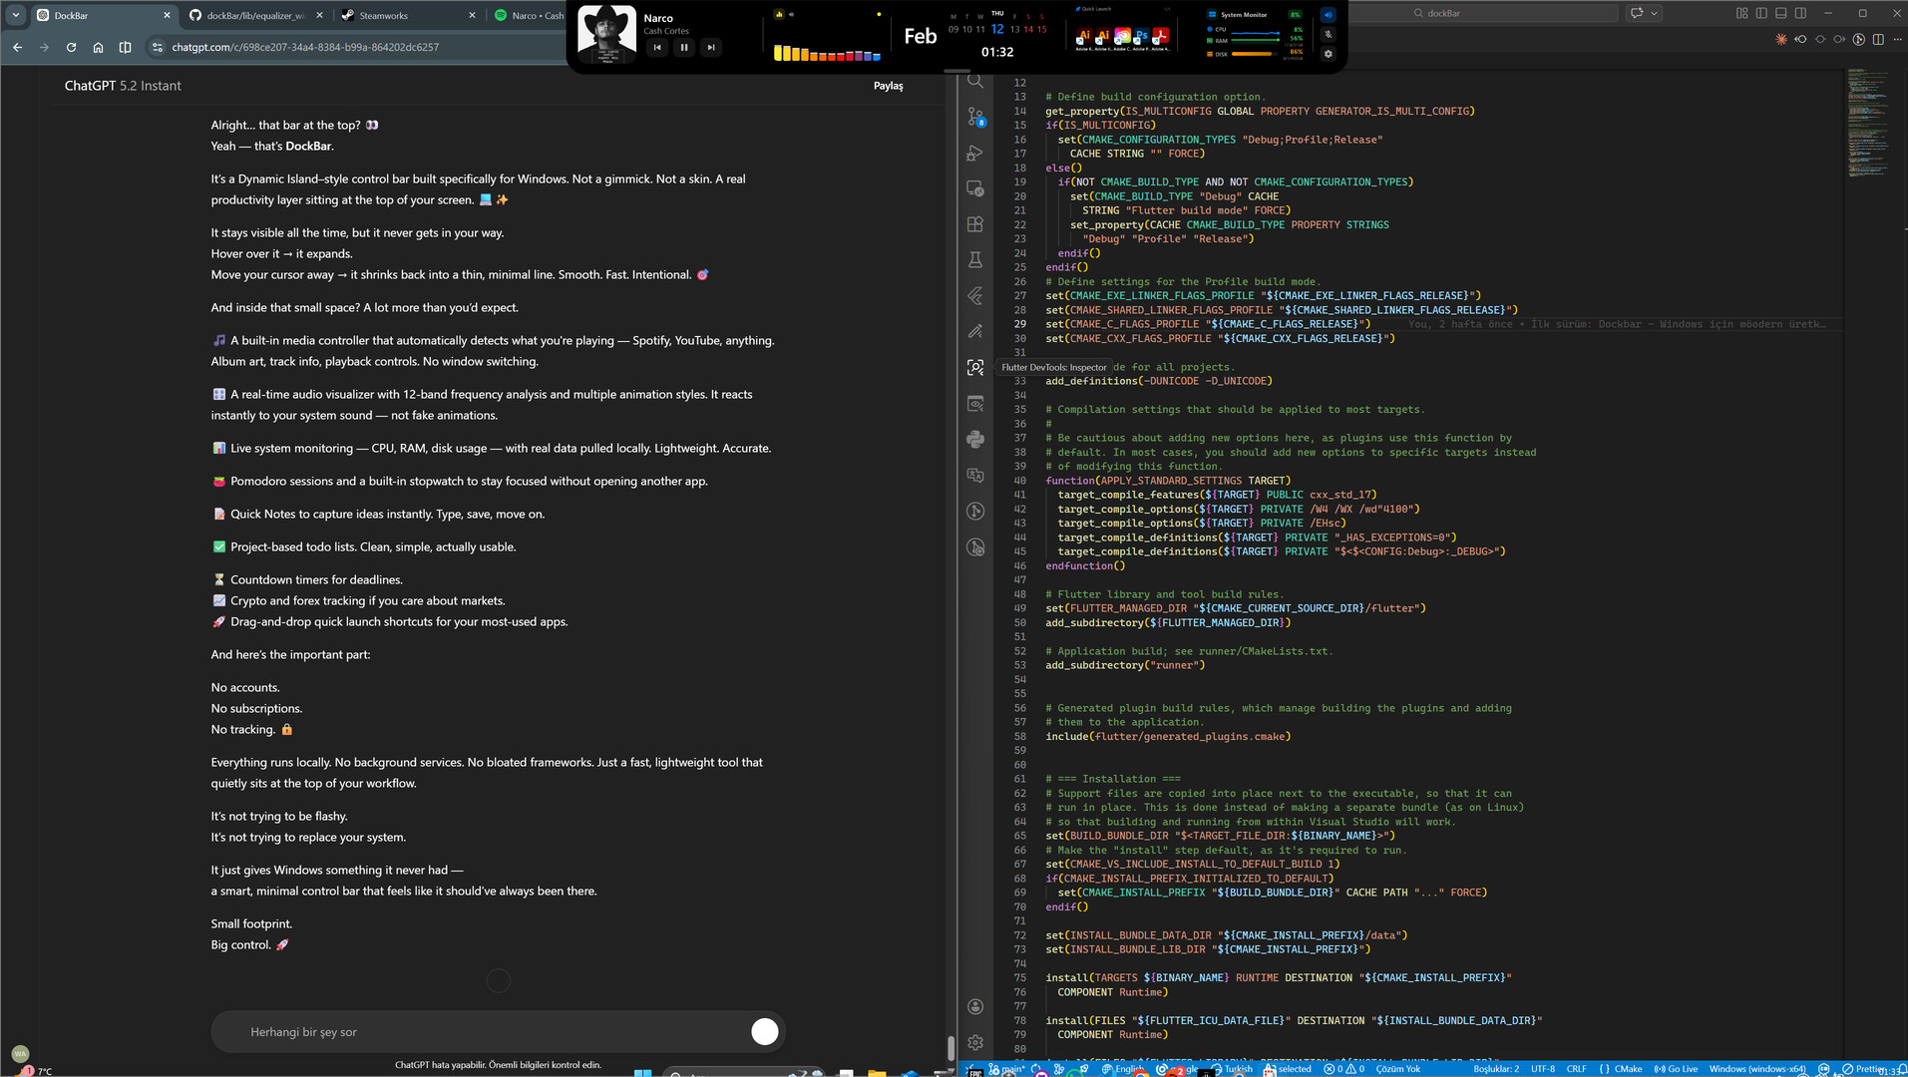This screenshot has height=1077, width=1908.
Task: Click the Paylaş share button
Action: coord(888,86)
